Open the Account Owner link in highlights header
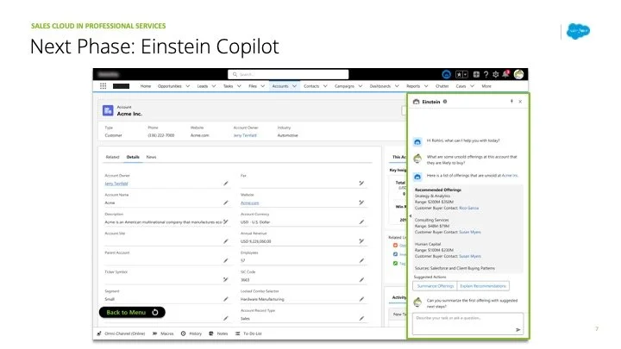621x349 pixels. (245, 135)
